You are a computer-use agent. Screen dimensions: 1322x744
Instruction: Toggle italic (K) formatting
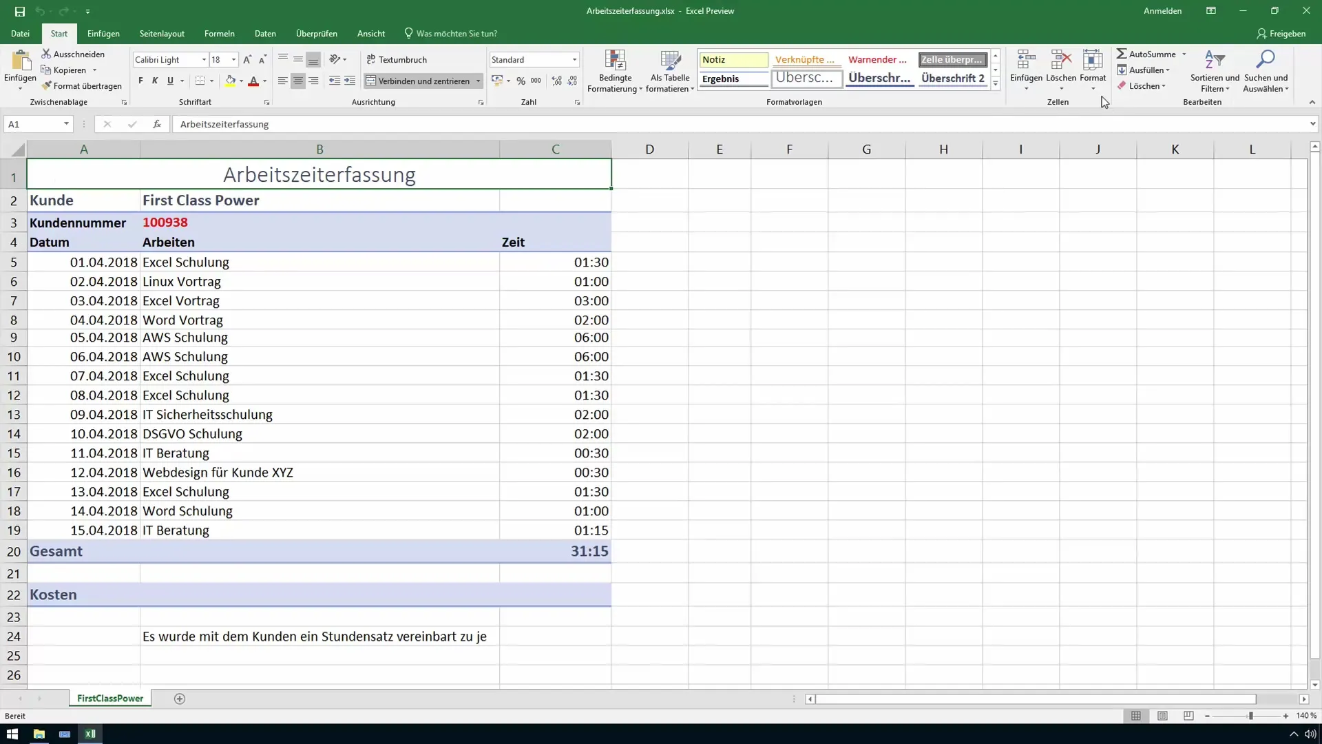coord(155,81)
